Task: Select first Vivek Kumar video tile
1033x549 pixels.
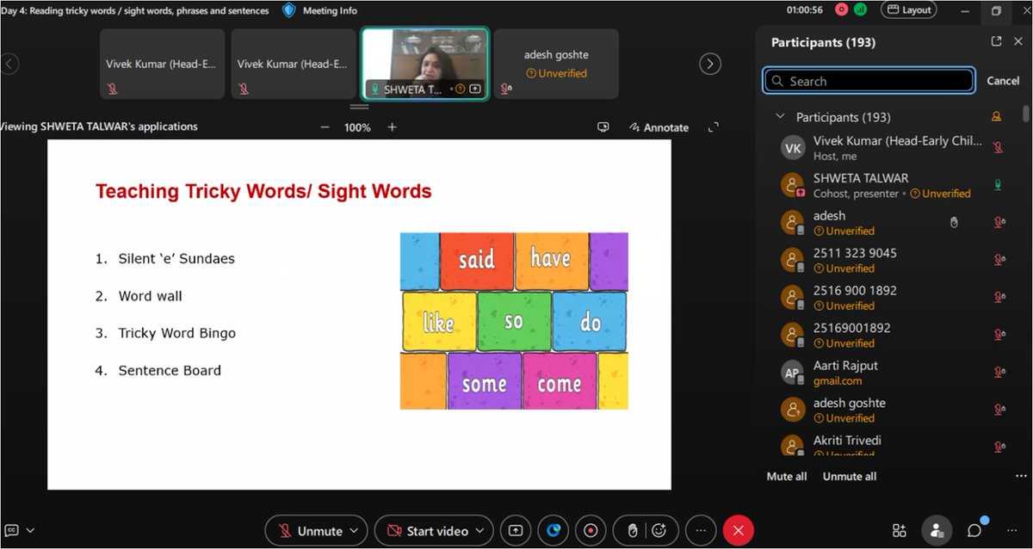Action: click(162, 64)
